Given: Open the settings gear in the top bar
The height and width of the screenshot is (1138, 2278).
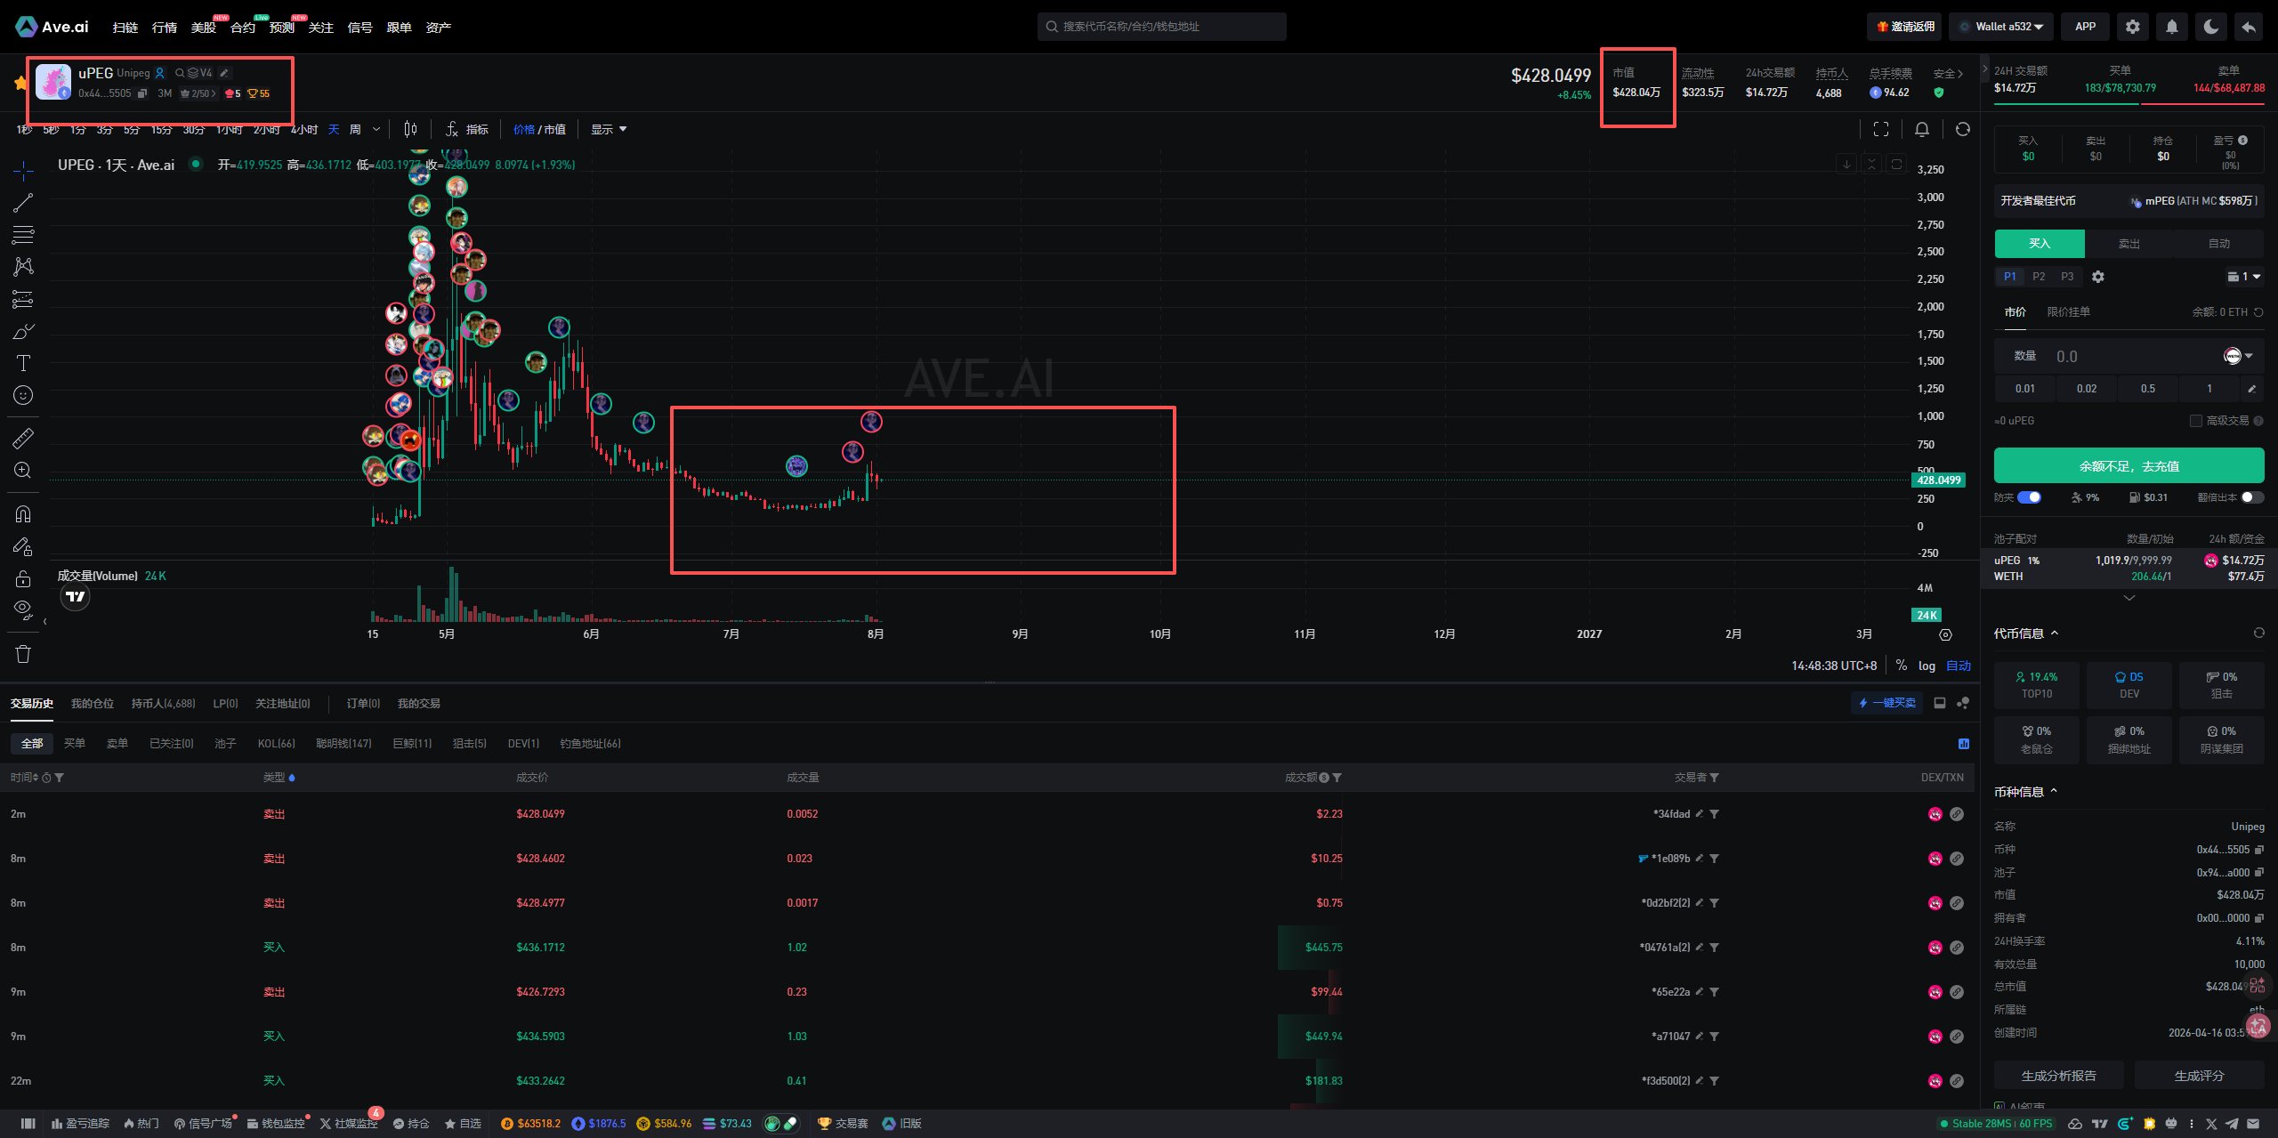Looking at the screenshot, I should pyautogui.click(x=2133, y=27).
